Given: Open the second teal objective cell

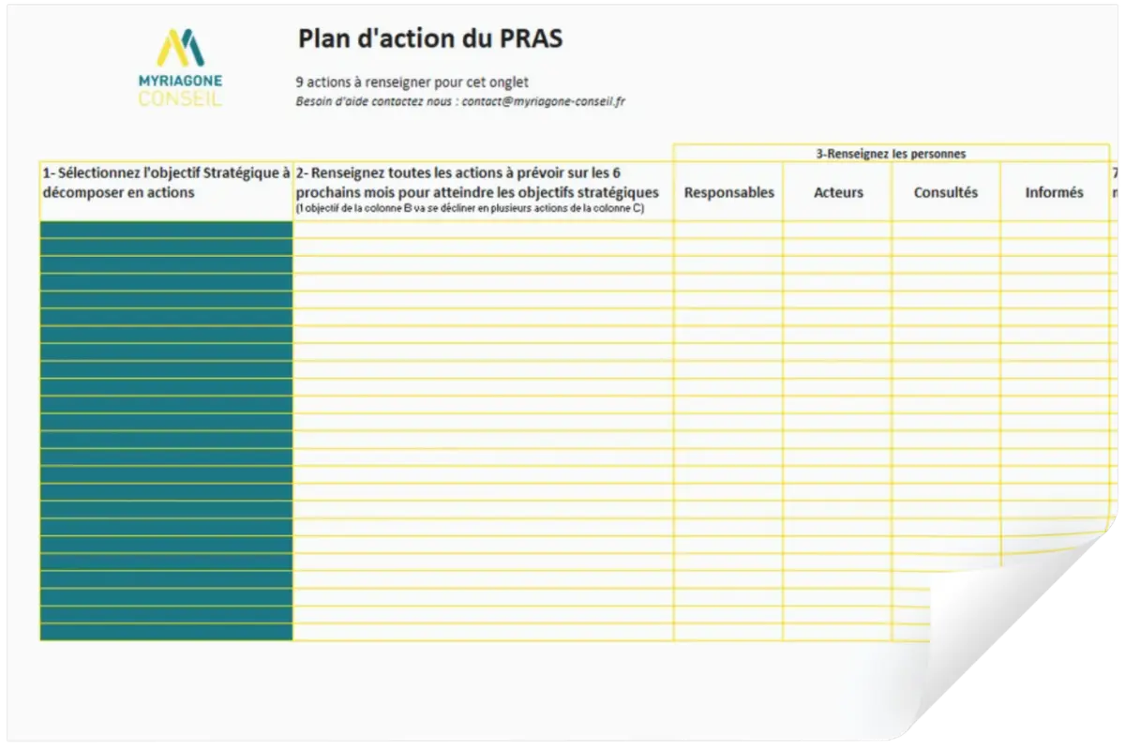Looking at the screenshot, I should click(x=167, y=247).
